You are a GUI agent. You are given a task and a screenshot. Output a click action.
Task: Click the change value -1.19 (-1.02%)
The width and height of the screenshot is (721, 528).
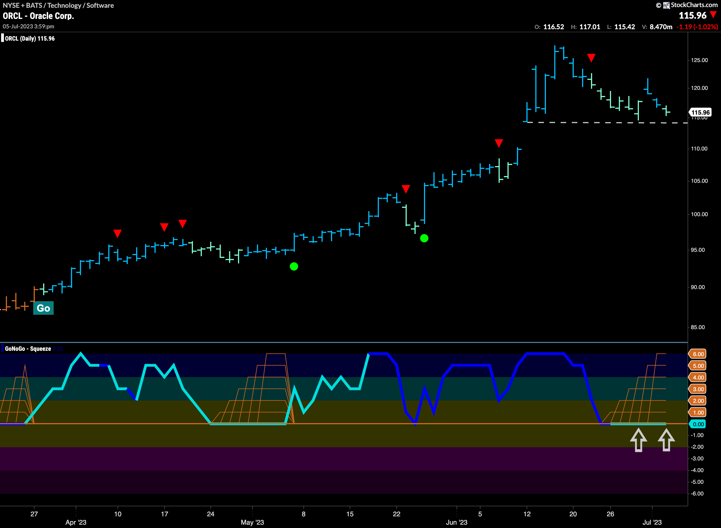click(x=697, y=27)
